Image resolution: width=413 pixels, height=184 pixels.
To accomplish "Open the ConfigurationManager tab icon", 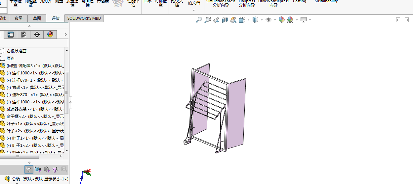I will point(23,35).
